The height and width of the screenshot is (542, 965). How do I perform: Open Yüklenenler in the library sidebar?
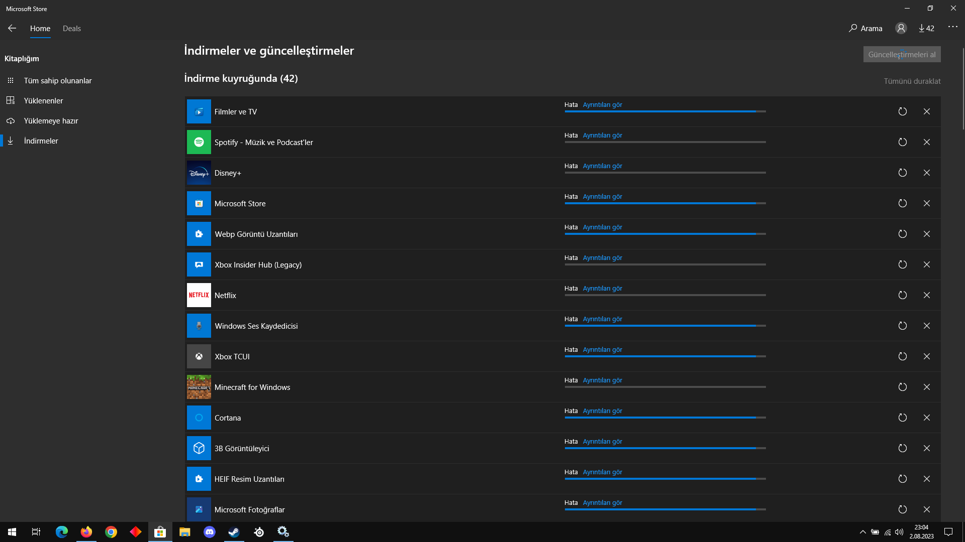tap(43, 101)
